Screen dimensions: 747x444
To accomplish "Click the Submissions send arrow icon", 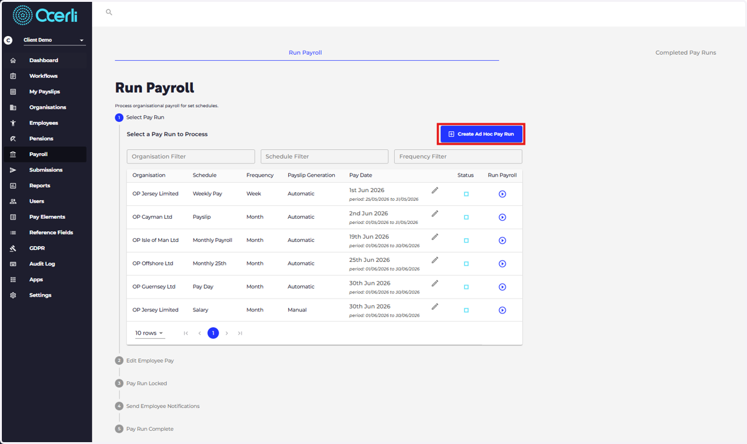I will 13,170.
